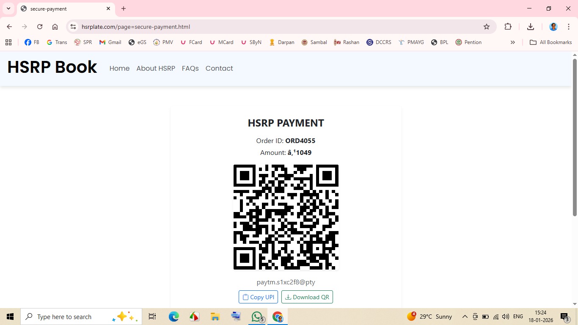Viewport: 578px width, 325px height.
Task: Open the Gmail bookmark
Action: (x=110, y=42)
